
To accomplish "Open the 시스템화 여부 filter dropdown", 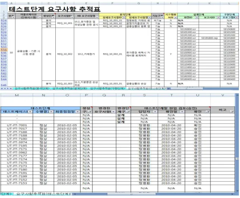I will tap(176, 17).
